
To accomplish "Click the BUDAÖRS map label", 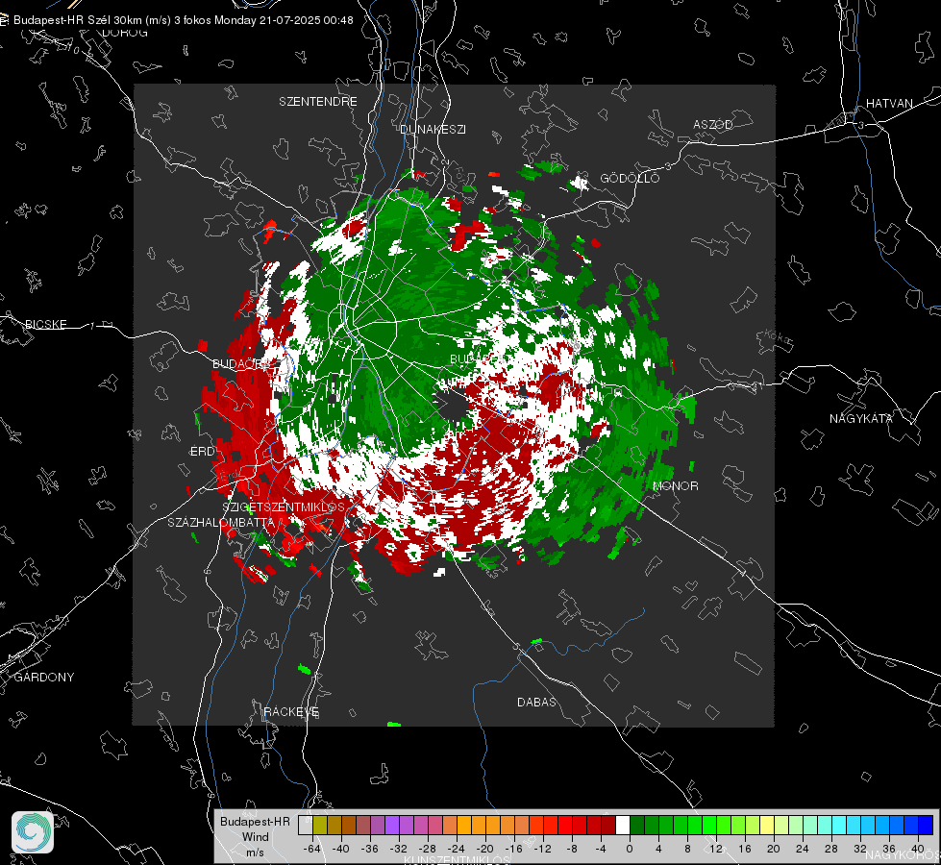I will 241,363.
